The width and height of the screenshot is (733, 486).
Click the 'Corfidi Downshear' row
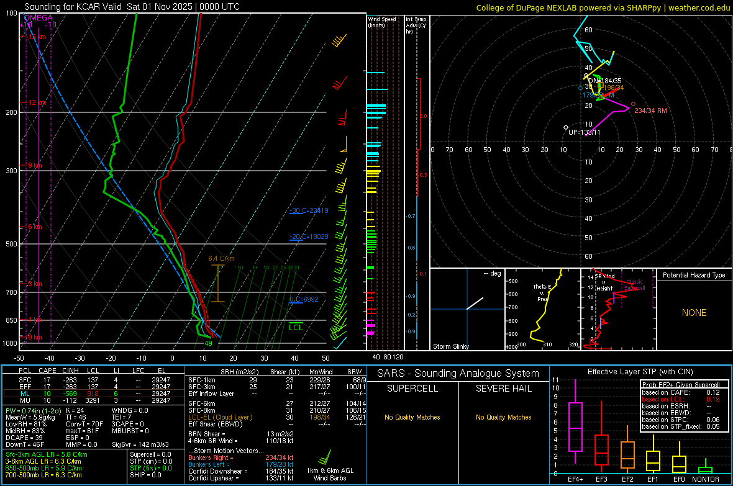coord(241,471)
